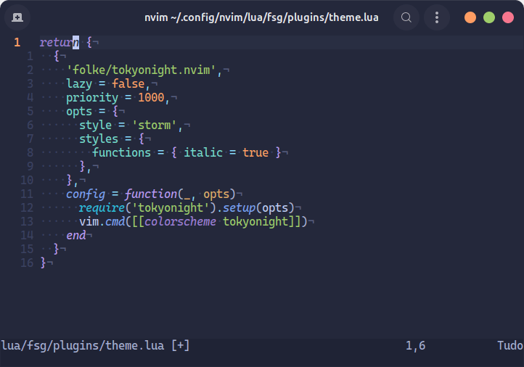The height and width of the screenshot is (367, 524).
Task: Maximize the window with the green button
Action: click(x=489, y=17)
